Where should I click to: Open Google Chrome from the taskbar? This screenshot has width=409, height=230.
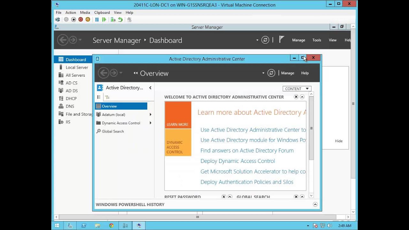click(x=111, y=226)
